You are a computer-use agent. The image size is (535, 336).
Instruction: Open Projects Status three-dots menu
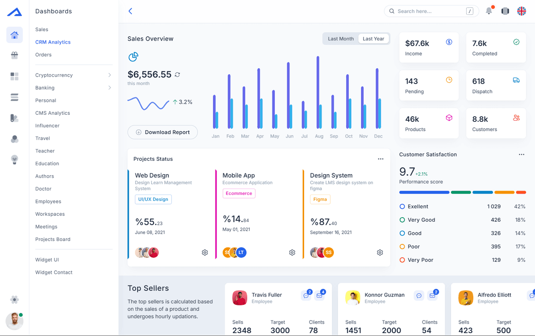tap(380, 159)
